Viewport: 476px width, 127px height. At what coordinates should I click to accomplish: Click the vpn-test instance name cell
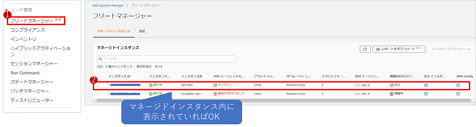187,85
